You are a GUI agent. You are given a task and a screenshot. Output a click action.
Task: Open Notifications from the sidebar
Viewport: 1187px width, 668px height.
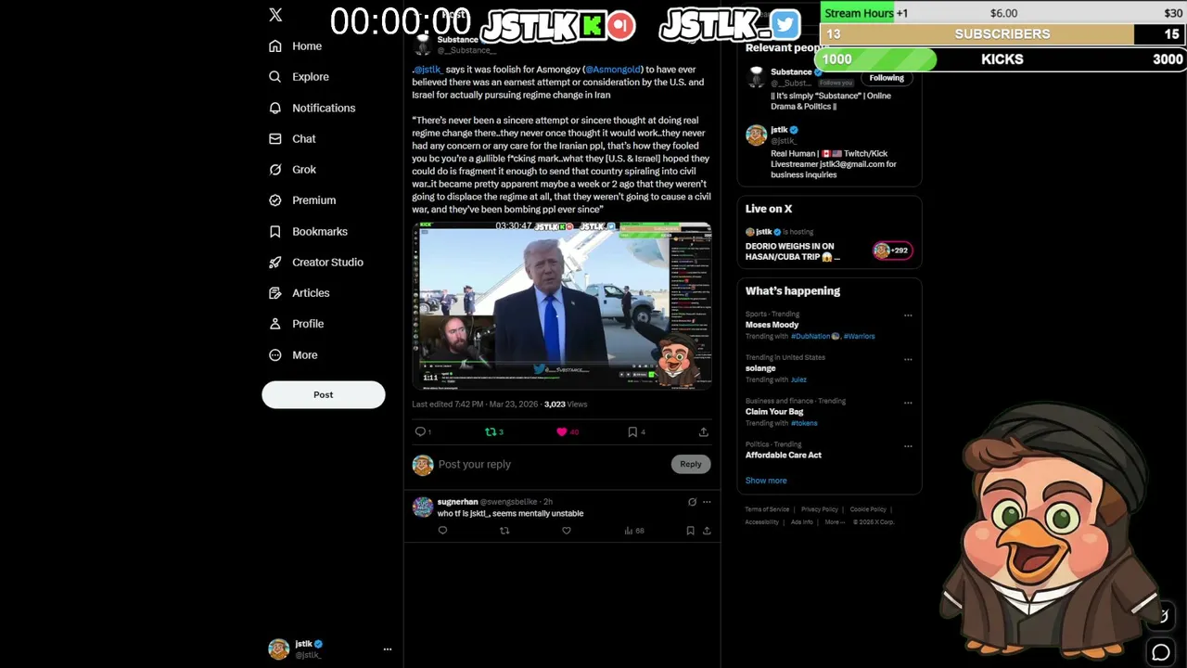[312, 108]
